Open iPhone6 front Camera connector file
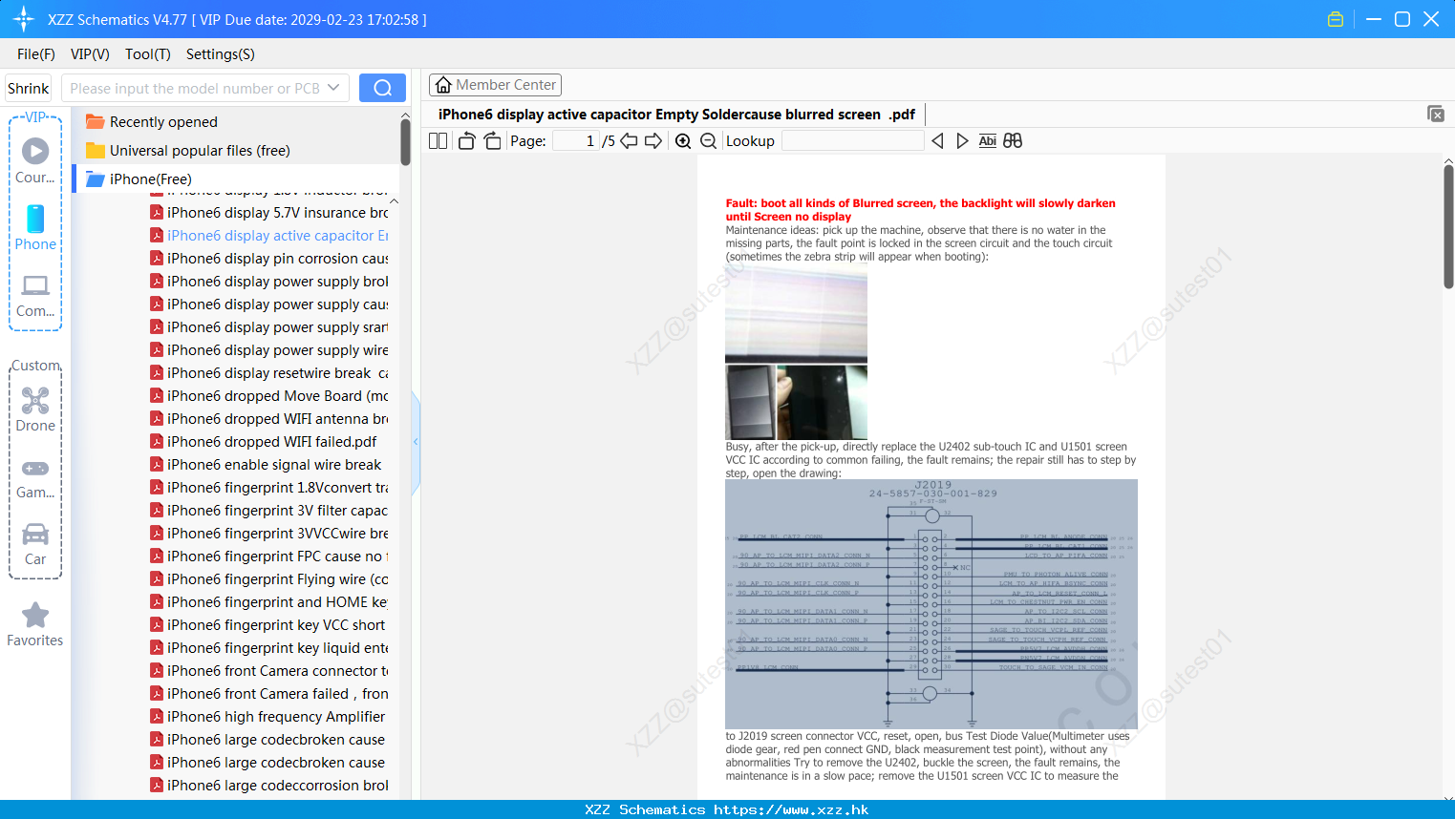The width and height of the screenshot is (1455, 819). click(x=269, y=671)
